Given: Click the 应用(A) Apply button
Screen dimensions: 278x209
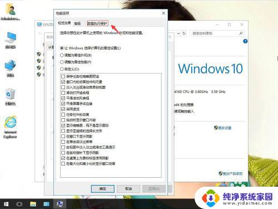Looking at the screenshot, I should pyautogui.click(x=154, y=189).
